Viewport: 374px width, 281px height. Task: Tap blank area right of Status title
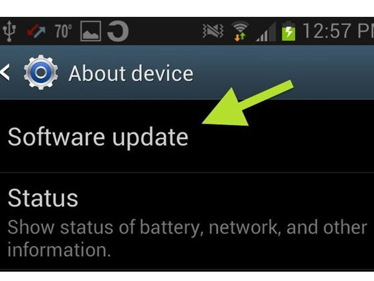[x=227, y=199]
